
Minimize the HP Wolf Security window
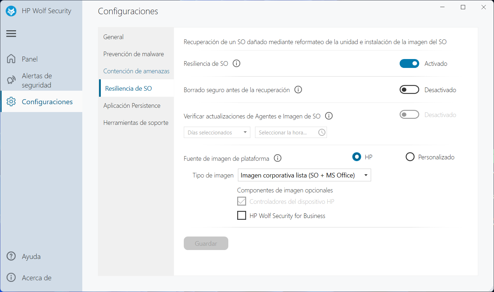(x=442, y=7)
